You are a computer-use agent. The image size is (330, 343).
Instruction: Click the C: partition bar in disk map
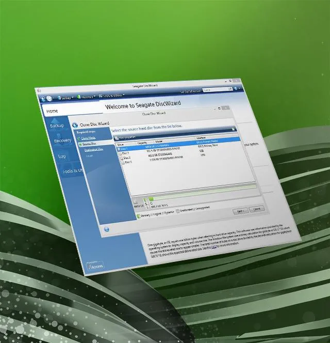coord(203,193)
